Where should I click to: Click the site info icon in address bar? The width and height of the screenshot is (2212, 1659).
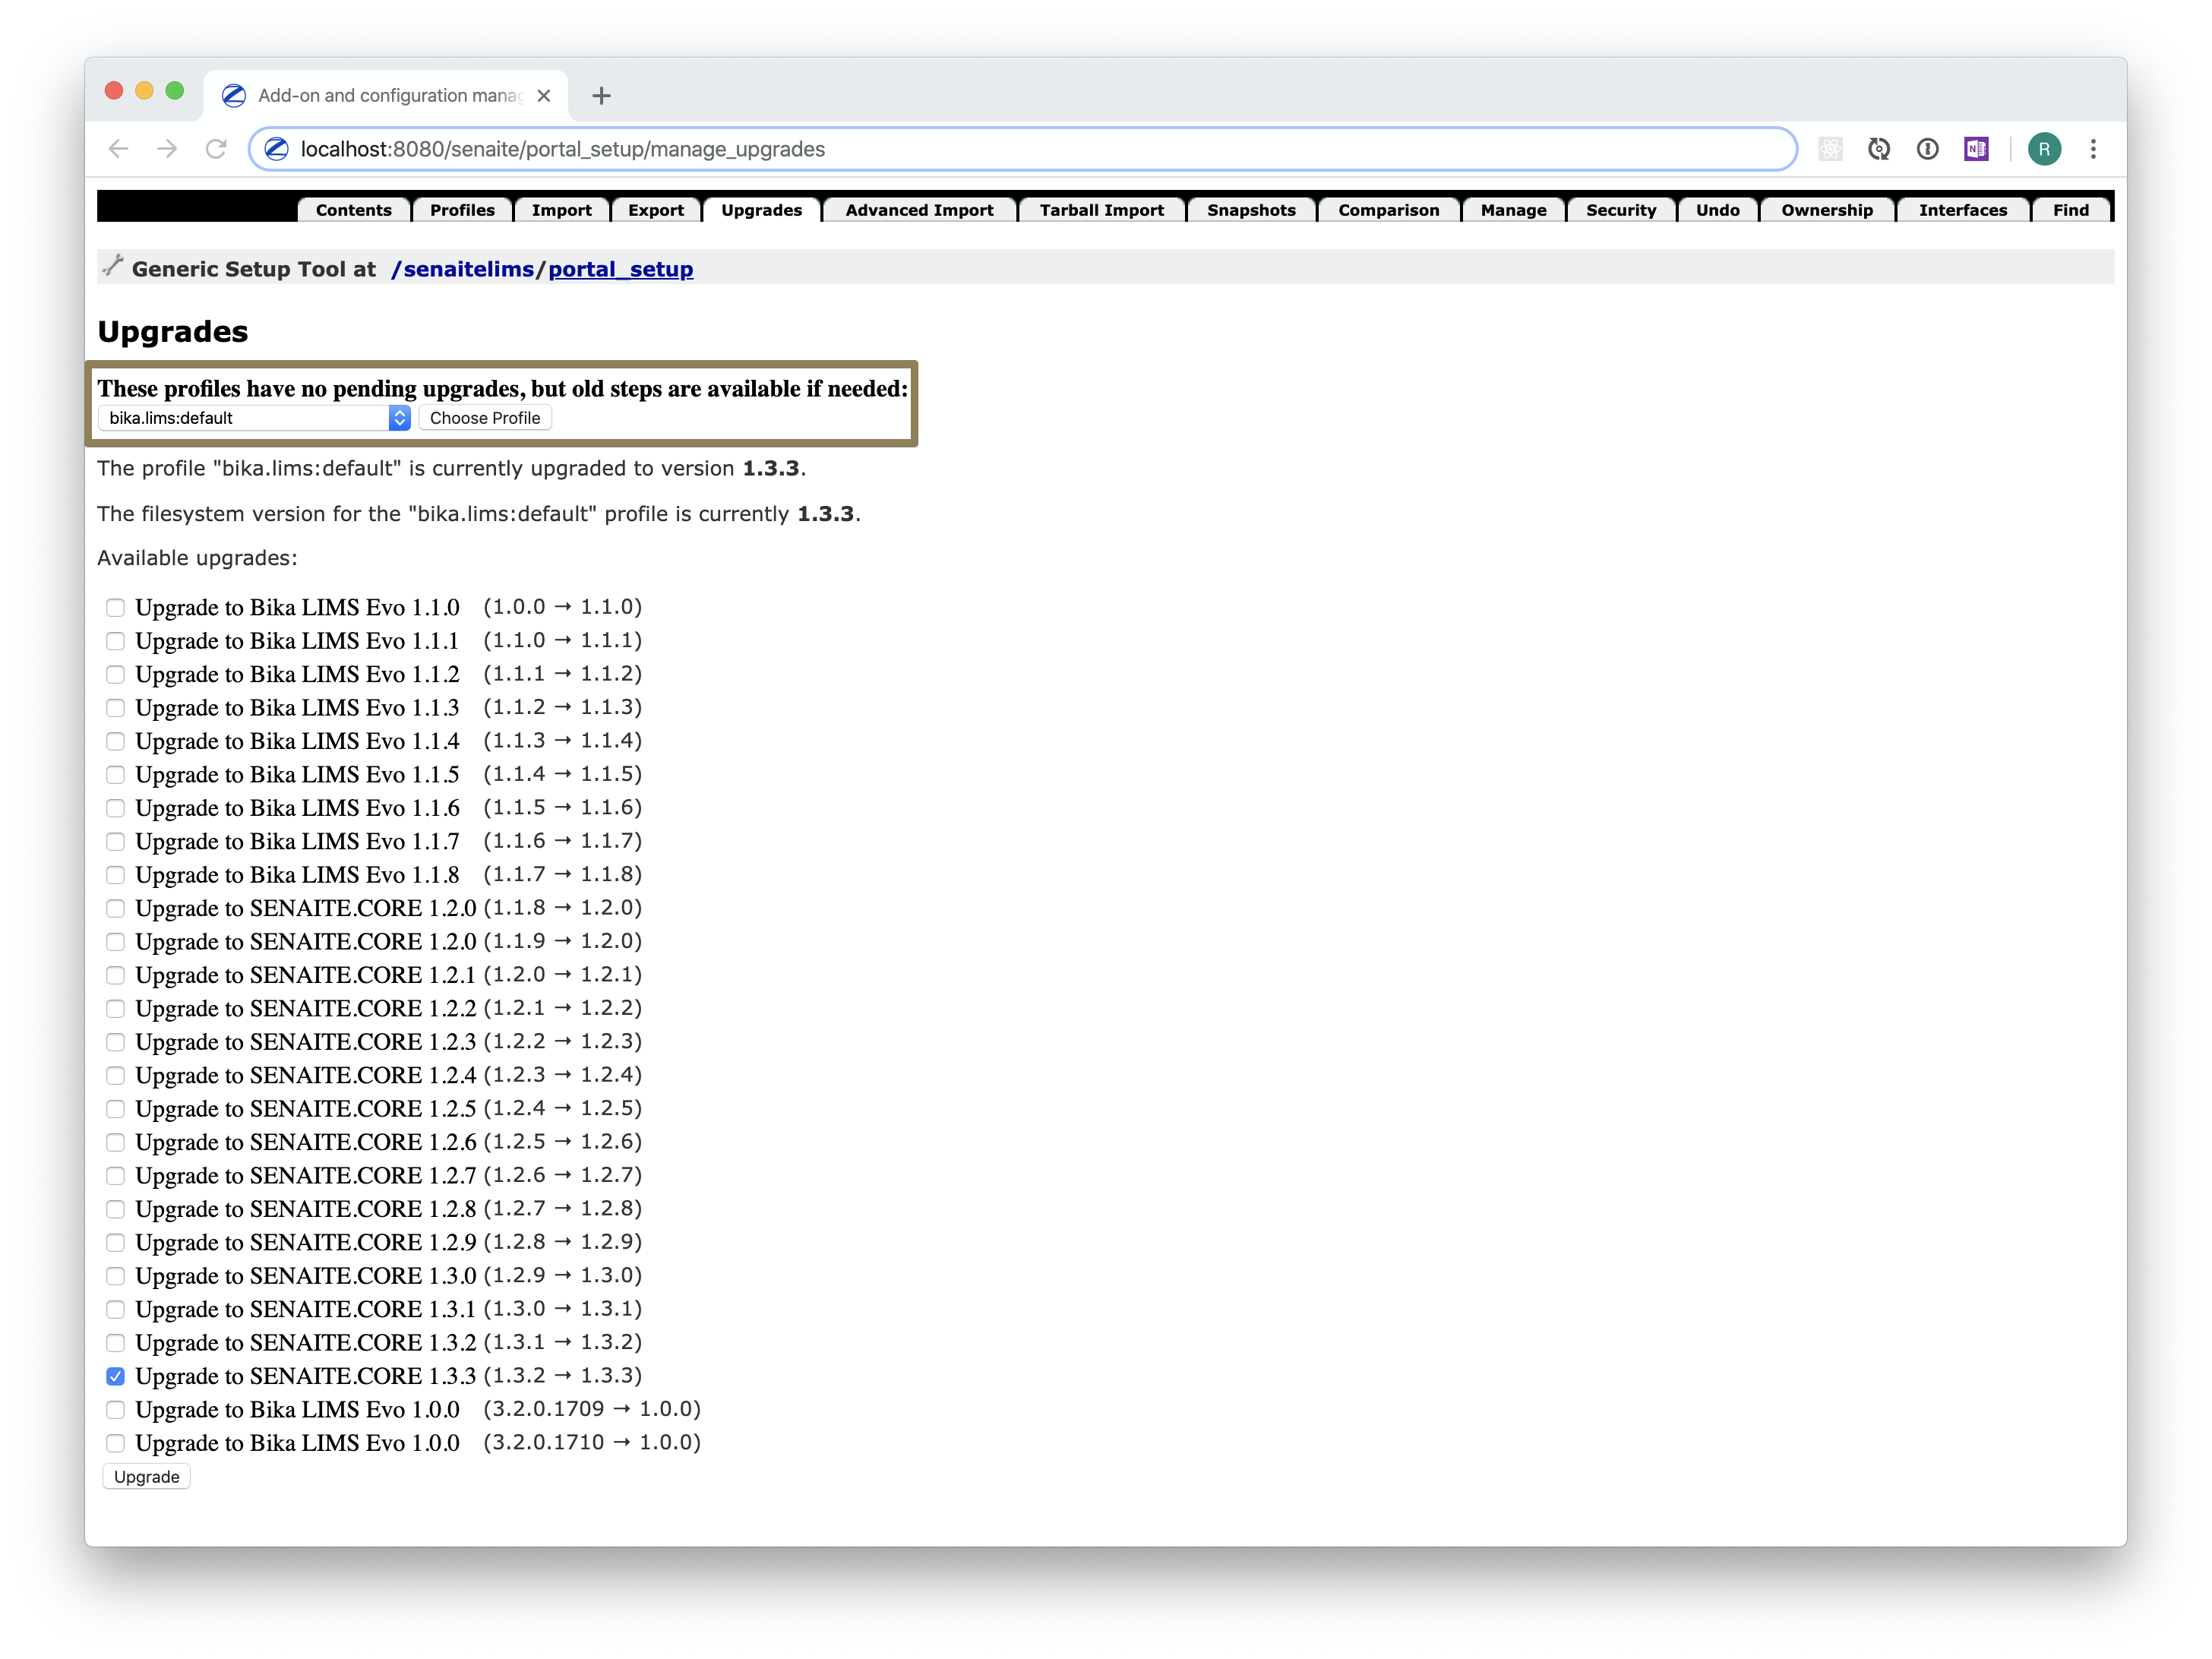coord(277,149)
